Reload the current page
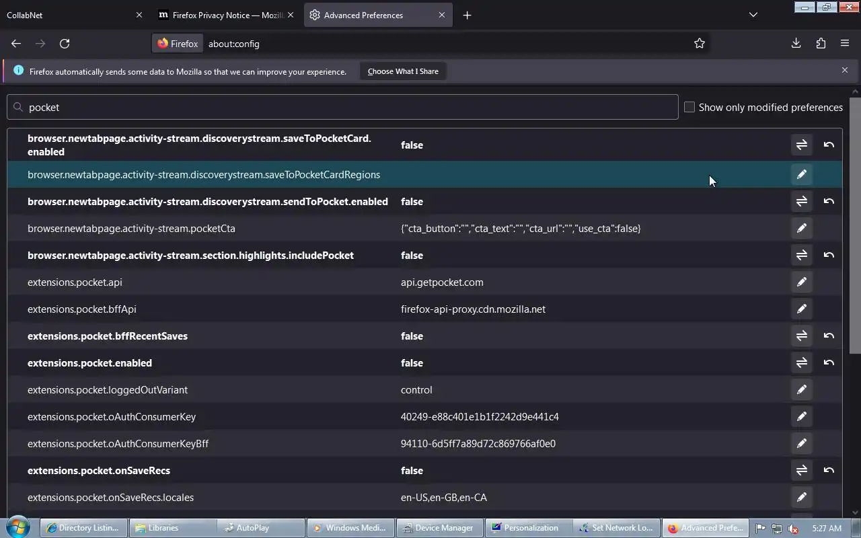 65,44
